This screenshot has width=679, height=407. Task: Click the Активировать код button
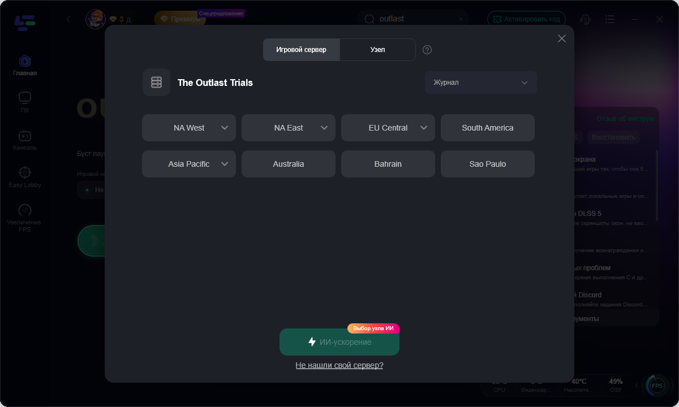click(526, 19)
